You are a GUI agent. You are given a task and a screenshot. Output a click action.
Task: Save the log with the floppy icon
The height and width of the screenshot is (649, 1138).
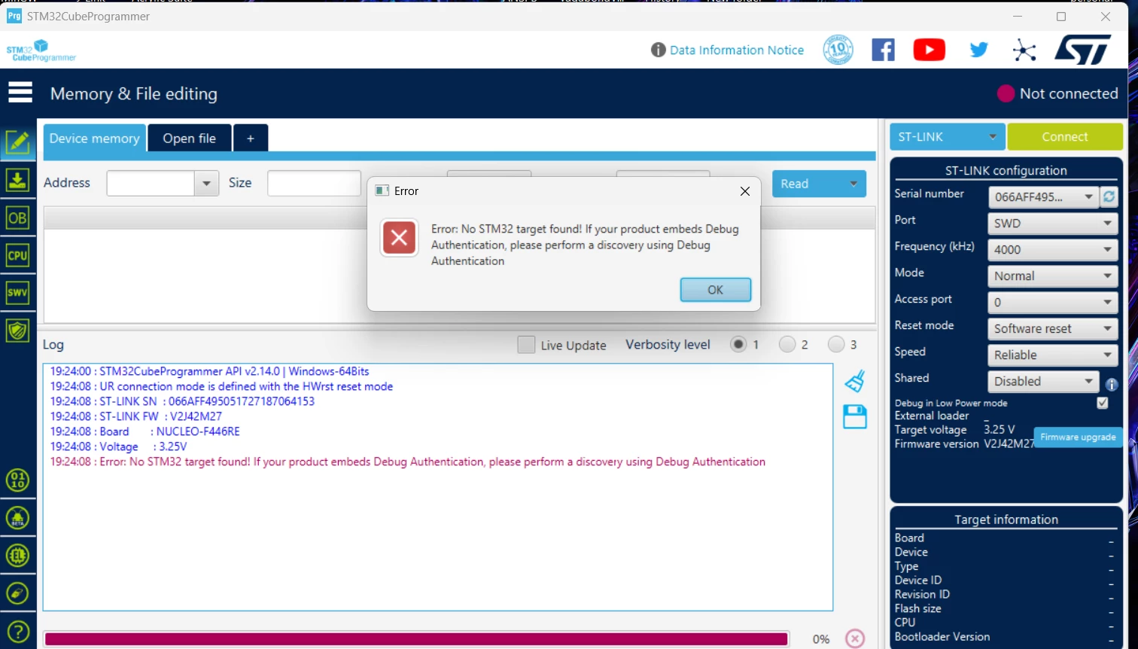tap(855, 416)
